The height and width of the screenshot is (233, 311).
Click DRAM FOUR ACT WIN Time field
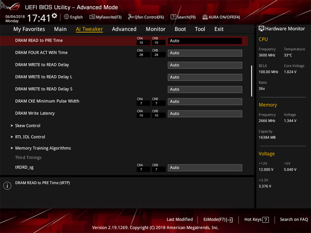coord(205,53)
